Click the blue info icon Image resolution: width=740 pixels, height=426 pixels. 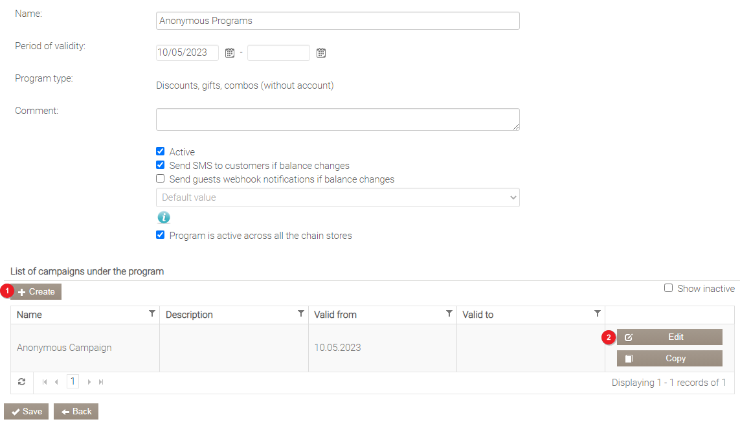click(164, 218)
